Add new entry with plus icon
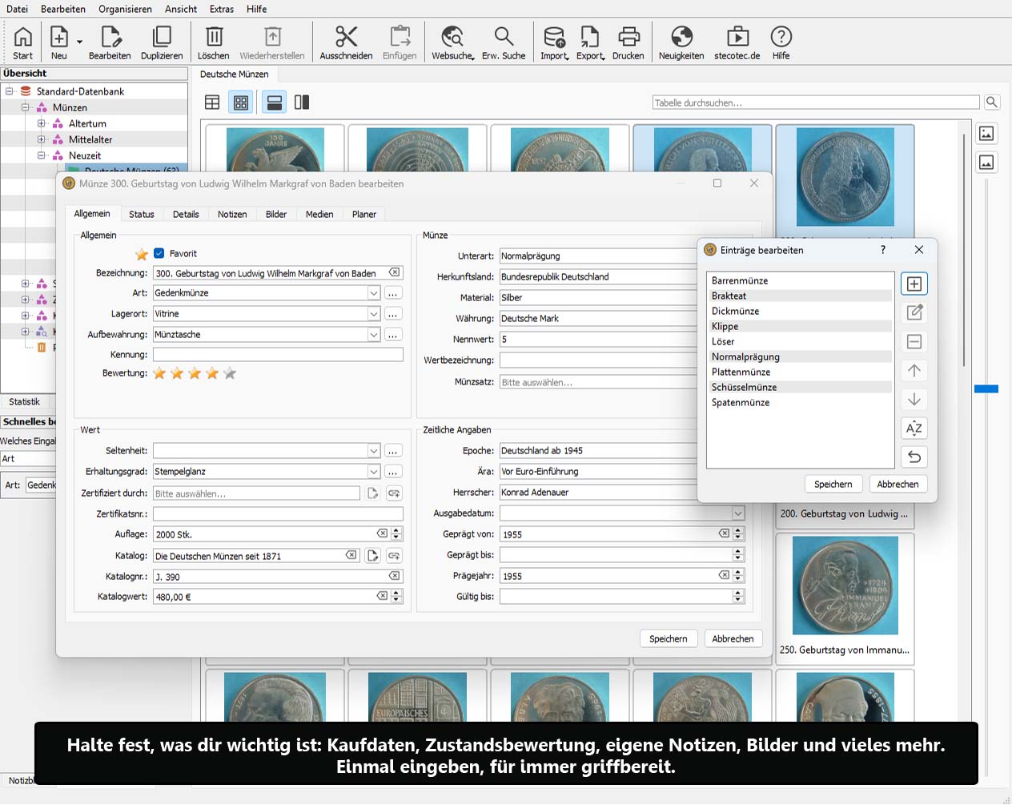Screen dimensions: 1012x805 pyautogui.click(x=914, y=284)
